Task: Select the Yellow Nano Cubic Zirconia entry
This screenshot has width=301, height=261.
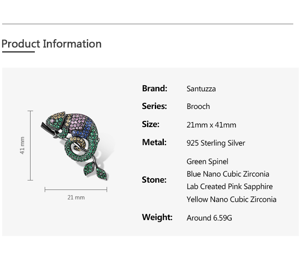Action: [x=231, y=199]
